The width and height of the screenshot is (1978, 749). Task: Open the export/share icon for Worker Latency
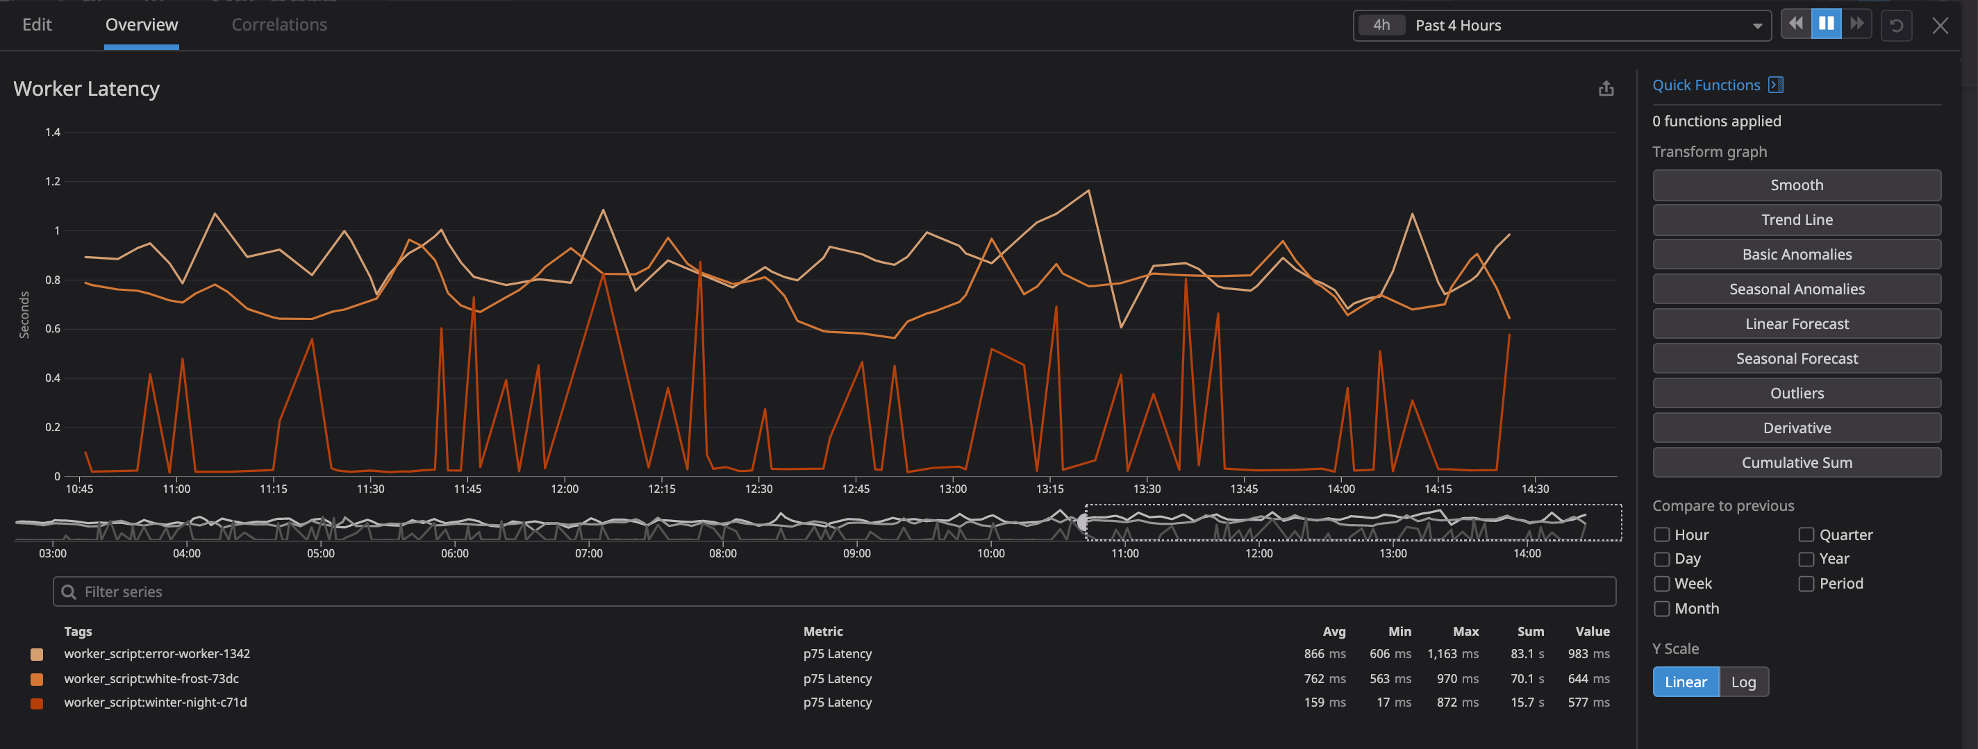[x=1606, y=88]
